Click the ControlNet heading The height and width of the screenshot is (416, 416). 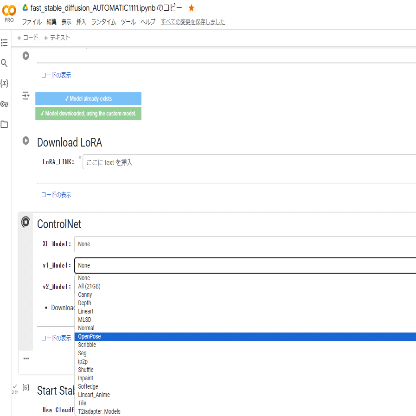(x=59, y=224)
